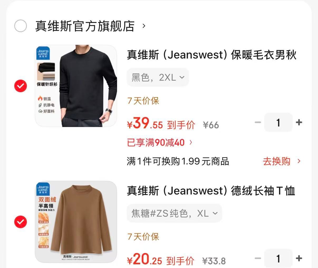Tap the arrow after 已享满90减40
The width and height of the screenshot is (318, 268).
(x=191, y=143)
